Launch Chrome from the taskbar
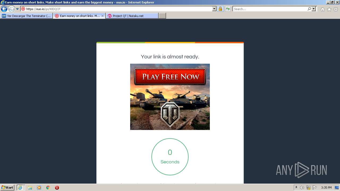This screenshot has width=340, height=191. (x=48, y=188)
